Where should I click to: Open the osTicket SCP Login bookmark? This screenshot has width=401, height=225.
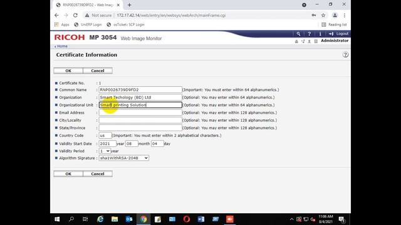[x=125, y=24]
